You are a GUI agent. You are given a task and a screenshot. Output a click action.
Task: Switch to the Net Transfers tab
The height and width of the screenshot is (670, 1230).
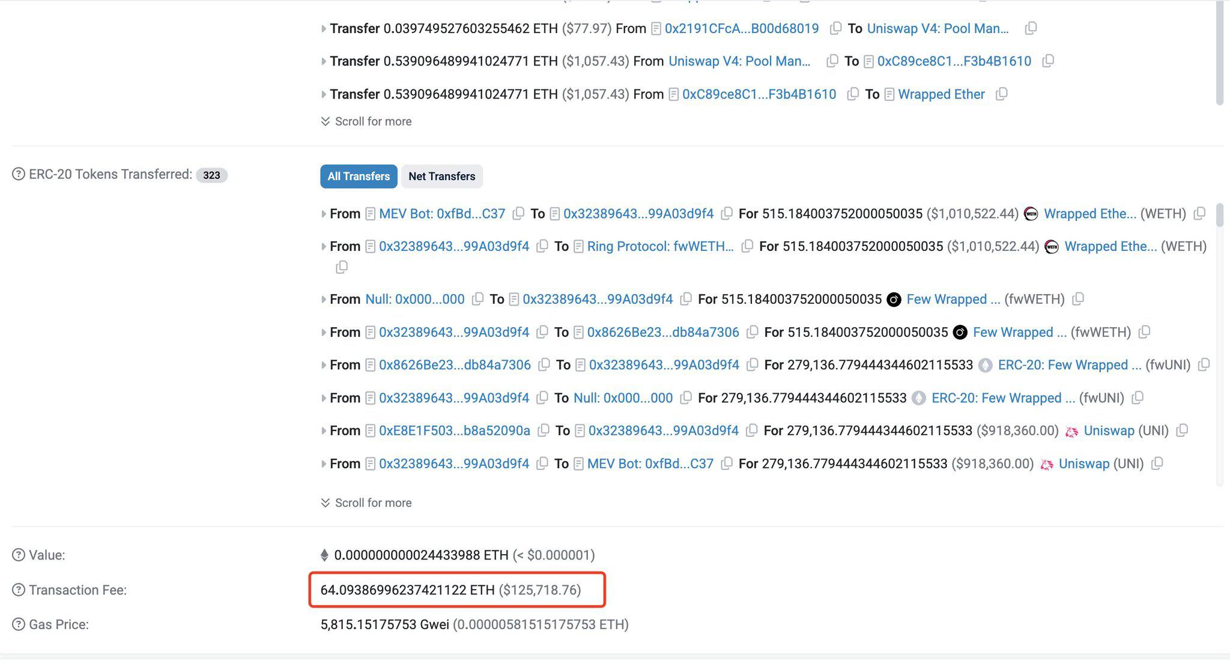[x=441, y=177]
